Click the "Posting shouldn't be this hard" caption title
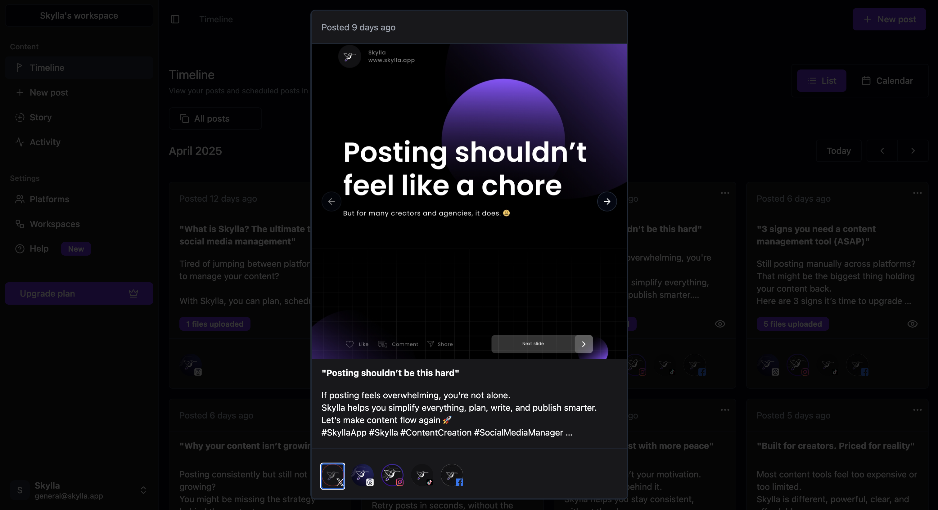Screen dimensions: 938x510 pyautogui.click(x=390, y=373)
